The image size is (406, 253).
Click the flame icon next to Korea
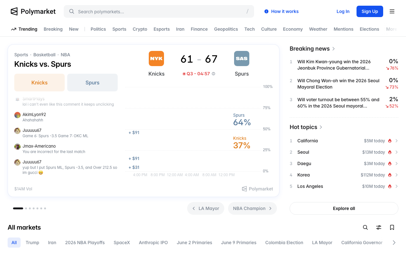point(390,175)
